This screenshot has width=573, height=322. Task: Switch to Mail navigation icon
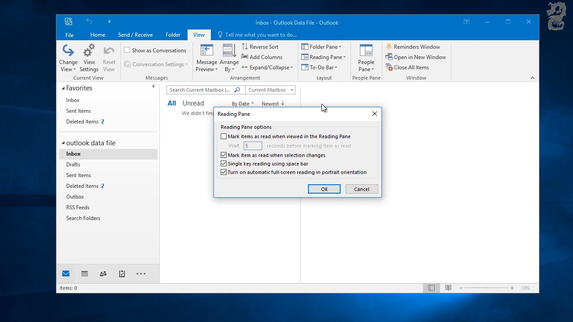coord(66,274)
